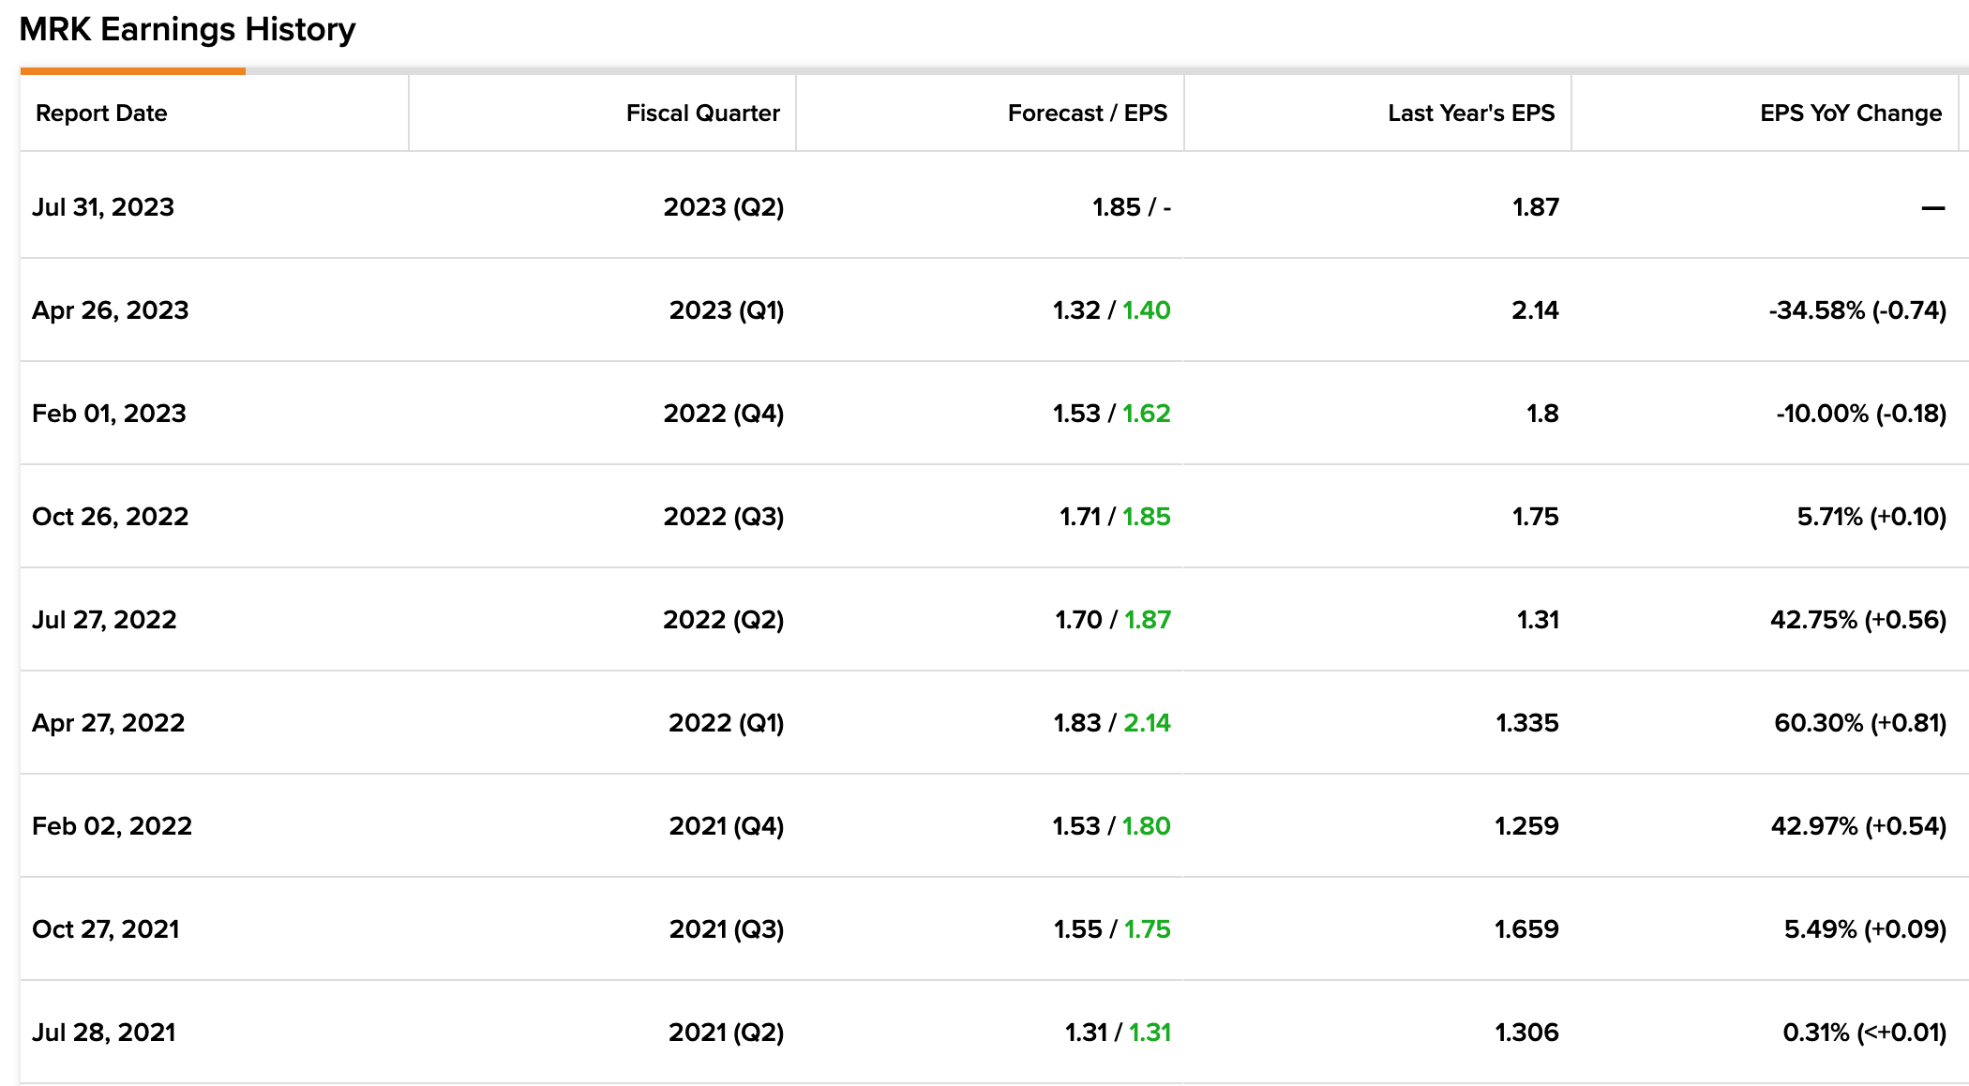Image resolution: width=1969 pixels, height=1086 pixels.
Task: Click the green 2.14 EPS value
Action: point(1147,723)
